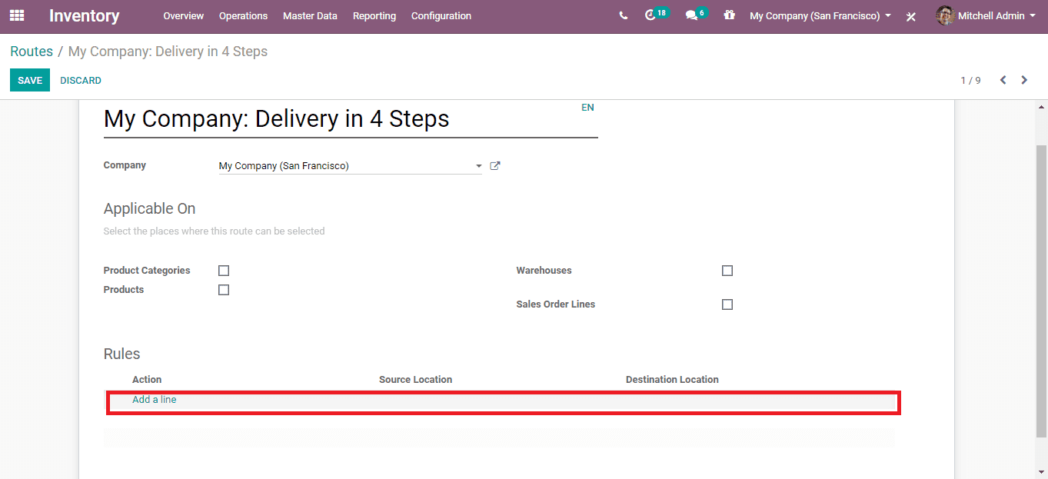The image size is (1048, 479).
Task: Click Mitchell Admin avatar picture
Action: tap(945, 15)
